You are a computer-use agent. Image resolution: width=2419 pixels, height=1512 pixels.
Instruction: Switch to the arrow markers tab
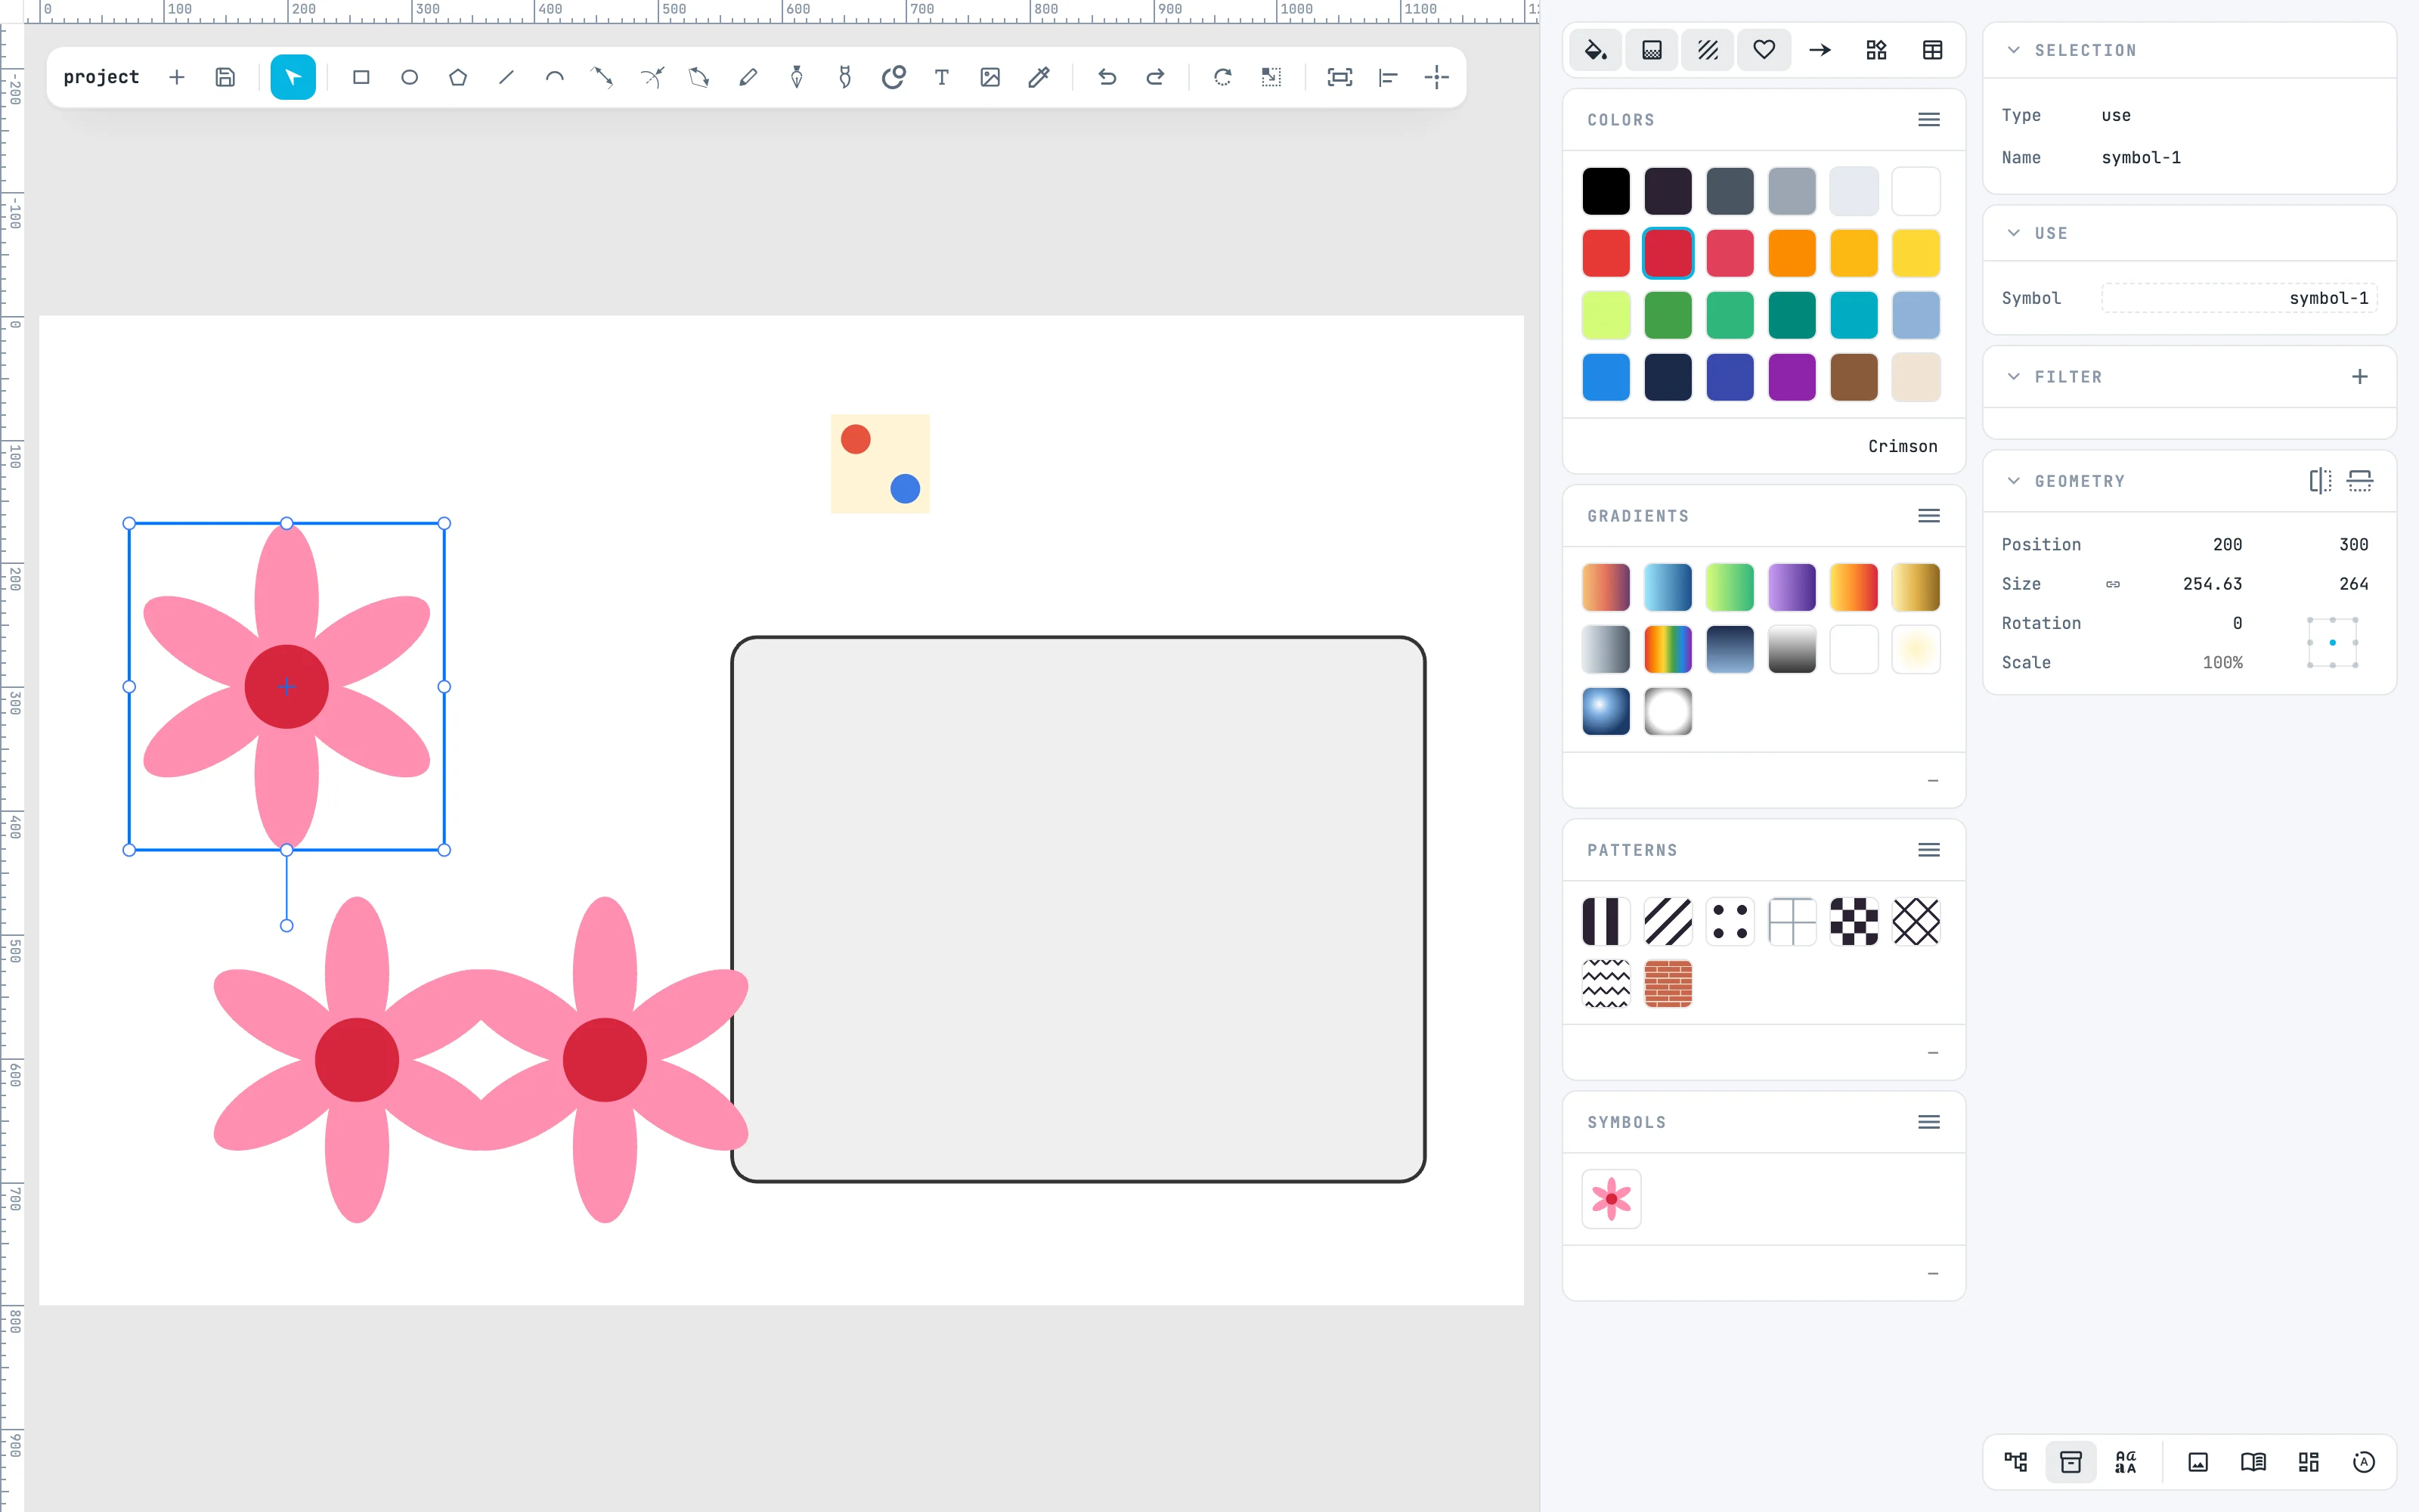tap(1820, 50)
